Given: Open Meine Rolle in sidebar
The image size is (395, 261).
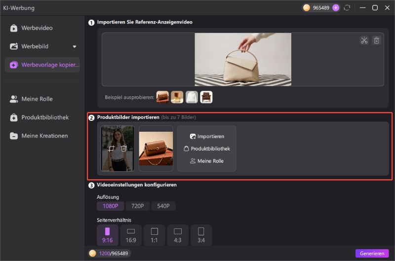Looking at the screenshot, I should (x=42, y=99).
